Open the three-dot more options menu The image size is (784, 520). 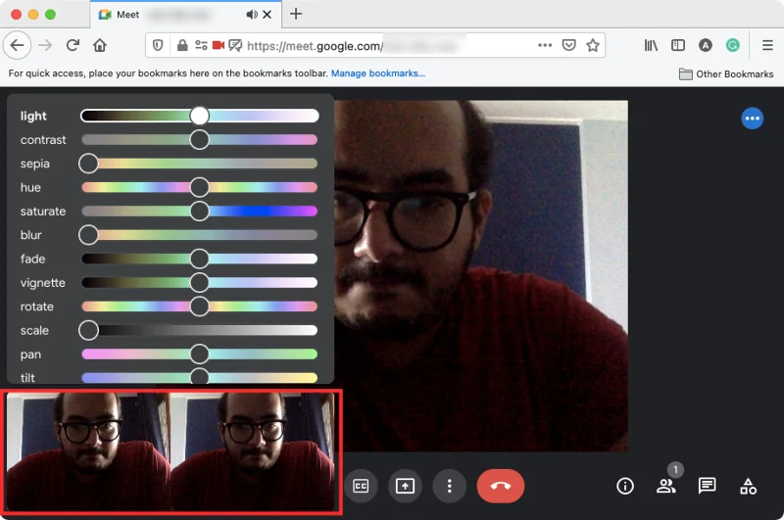point(449,486)
